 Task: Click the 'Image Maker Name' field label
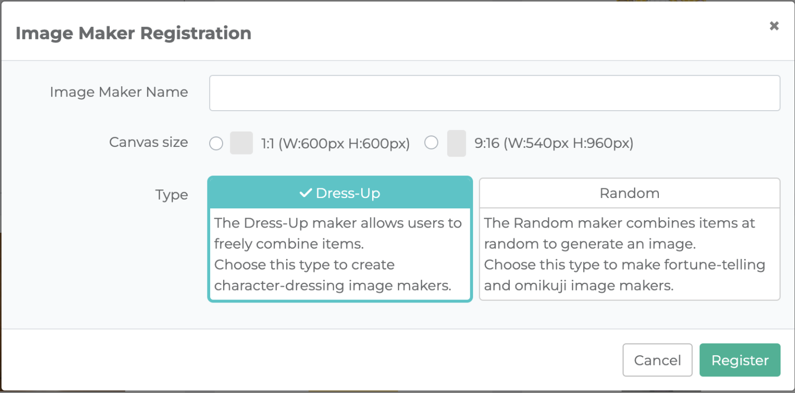[x=119, y=92]
